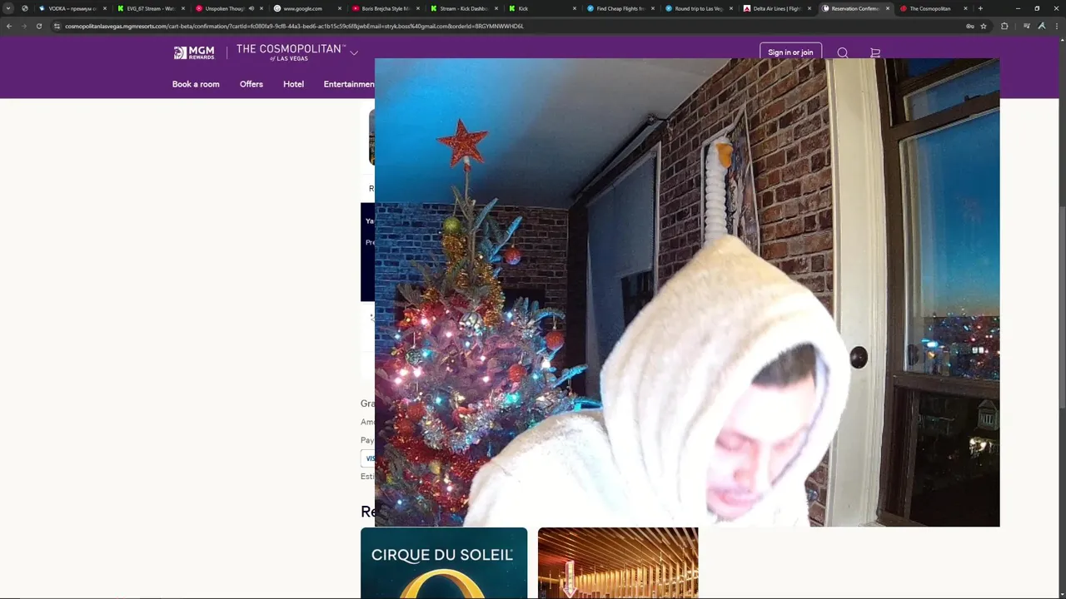Open the Cirque du Soleil promo card
Viewport: 1066px width, 599px height.
[x=444, y=563]
